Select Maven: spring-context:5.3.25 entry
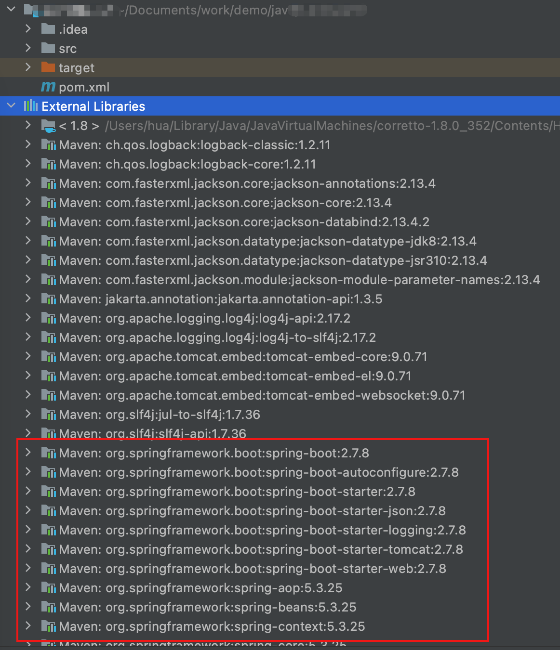Viewport: 560px width, 650px height. (x=212, y=626)
